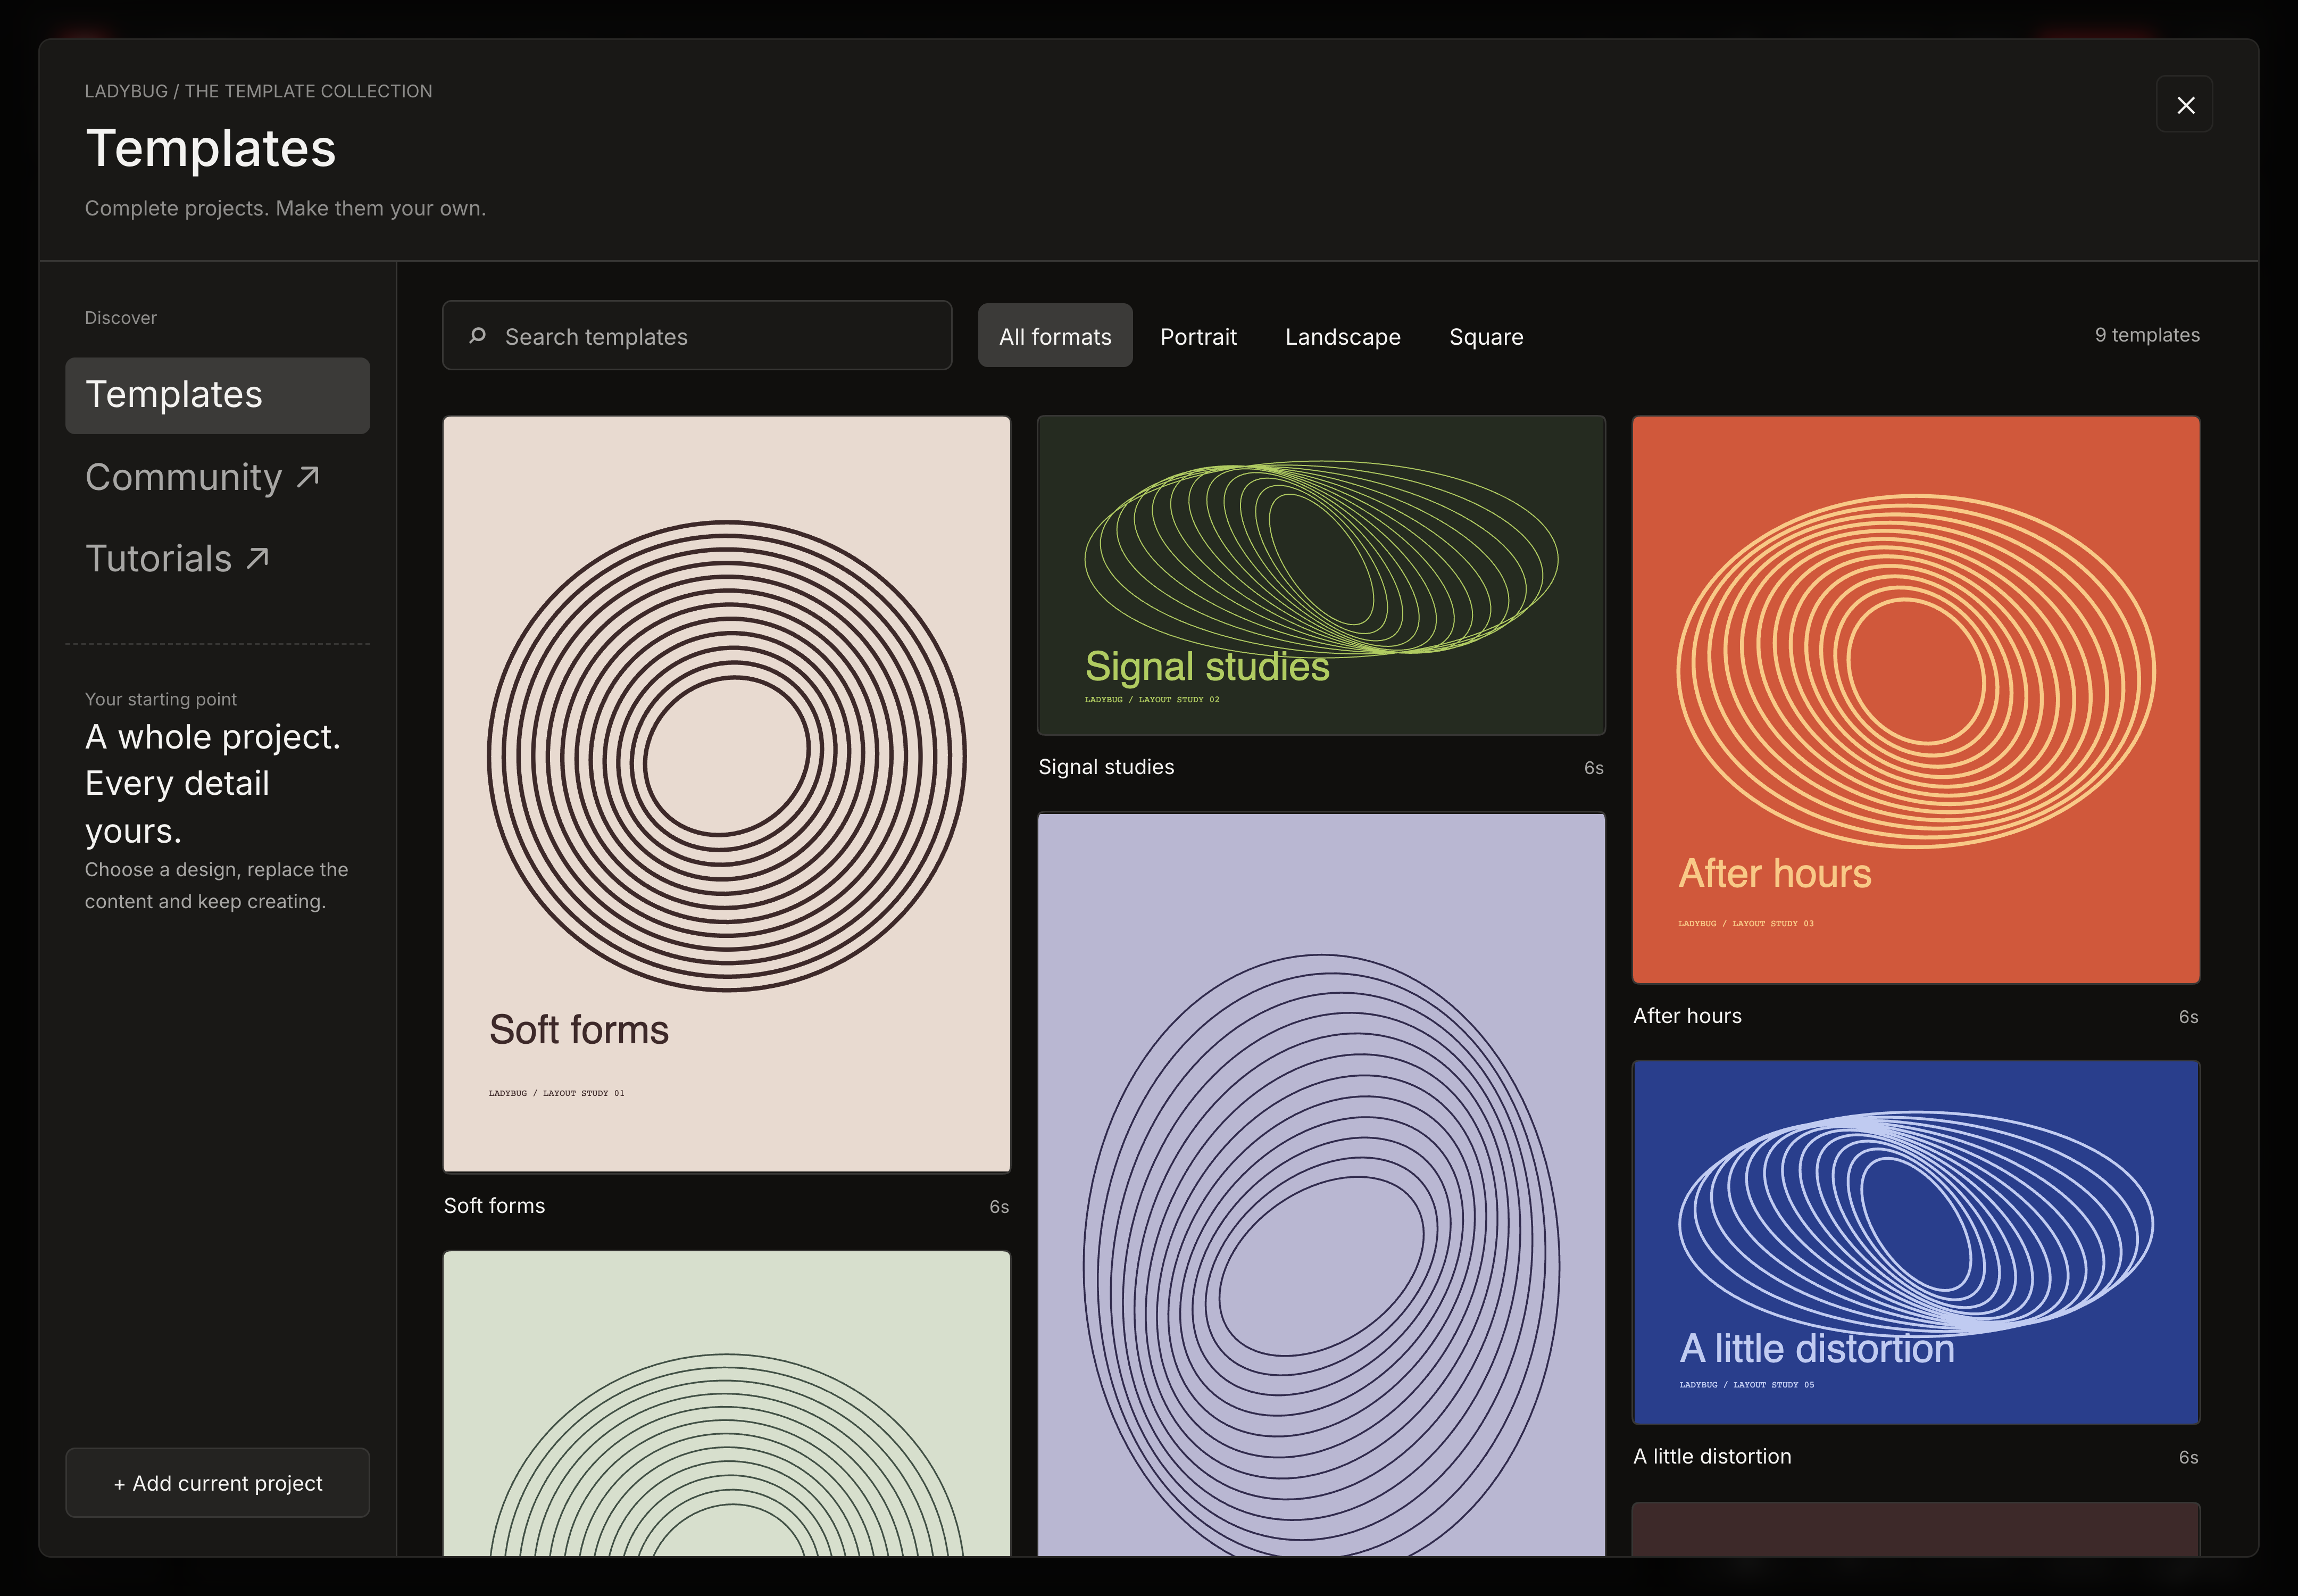Click the LADYBUG / THE TEMPLATE COLLECTION breadcrumb
The height and width of the screenshot is (1596, 2298).
click(259, 91)
